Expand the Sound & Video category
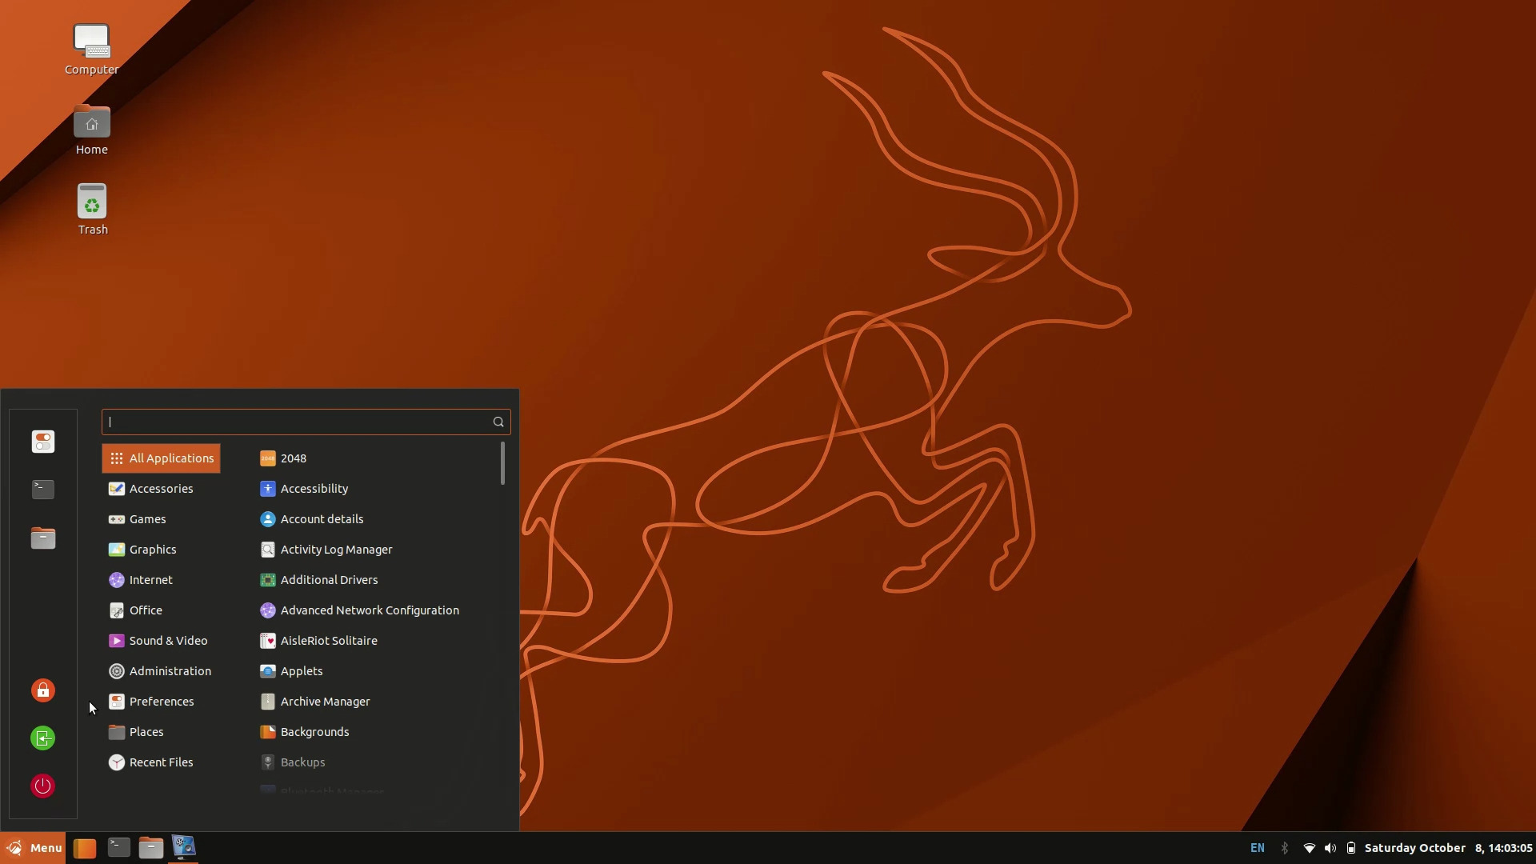1536x864 pixels. tap(168, 639)
